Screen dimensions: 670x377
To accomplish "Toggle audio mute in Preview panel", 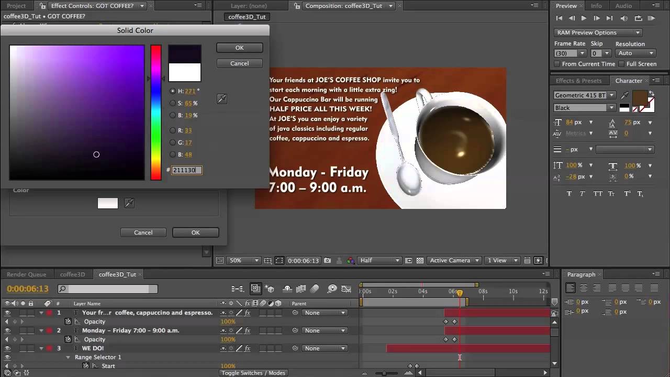I will [x=623, y=18].
